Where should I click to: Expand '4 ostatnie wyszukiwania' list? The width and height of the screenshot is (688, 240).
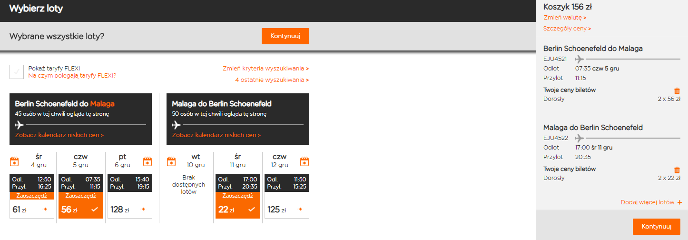tap(272, 80)
